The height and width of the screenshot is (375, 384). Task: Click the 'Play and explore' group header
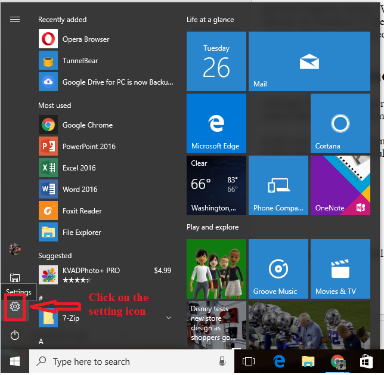212,227
